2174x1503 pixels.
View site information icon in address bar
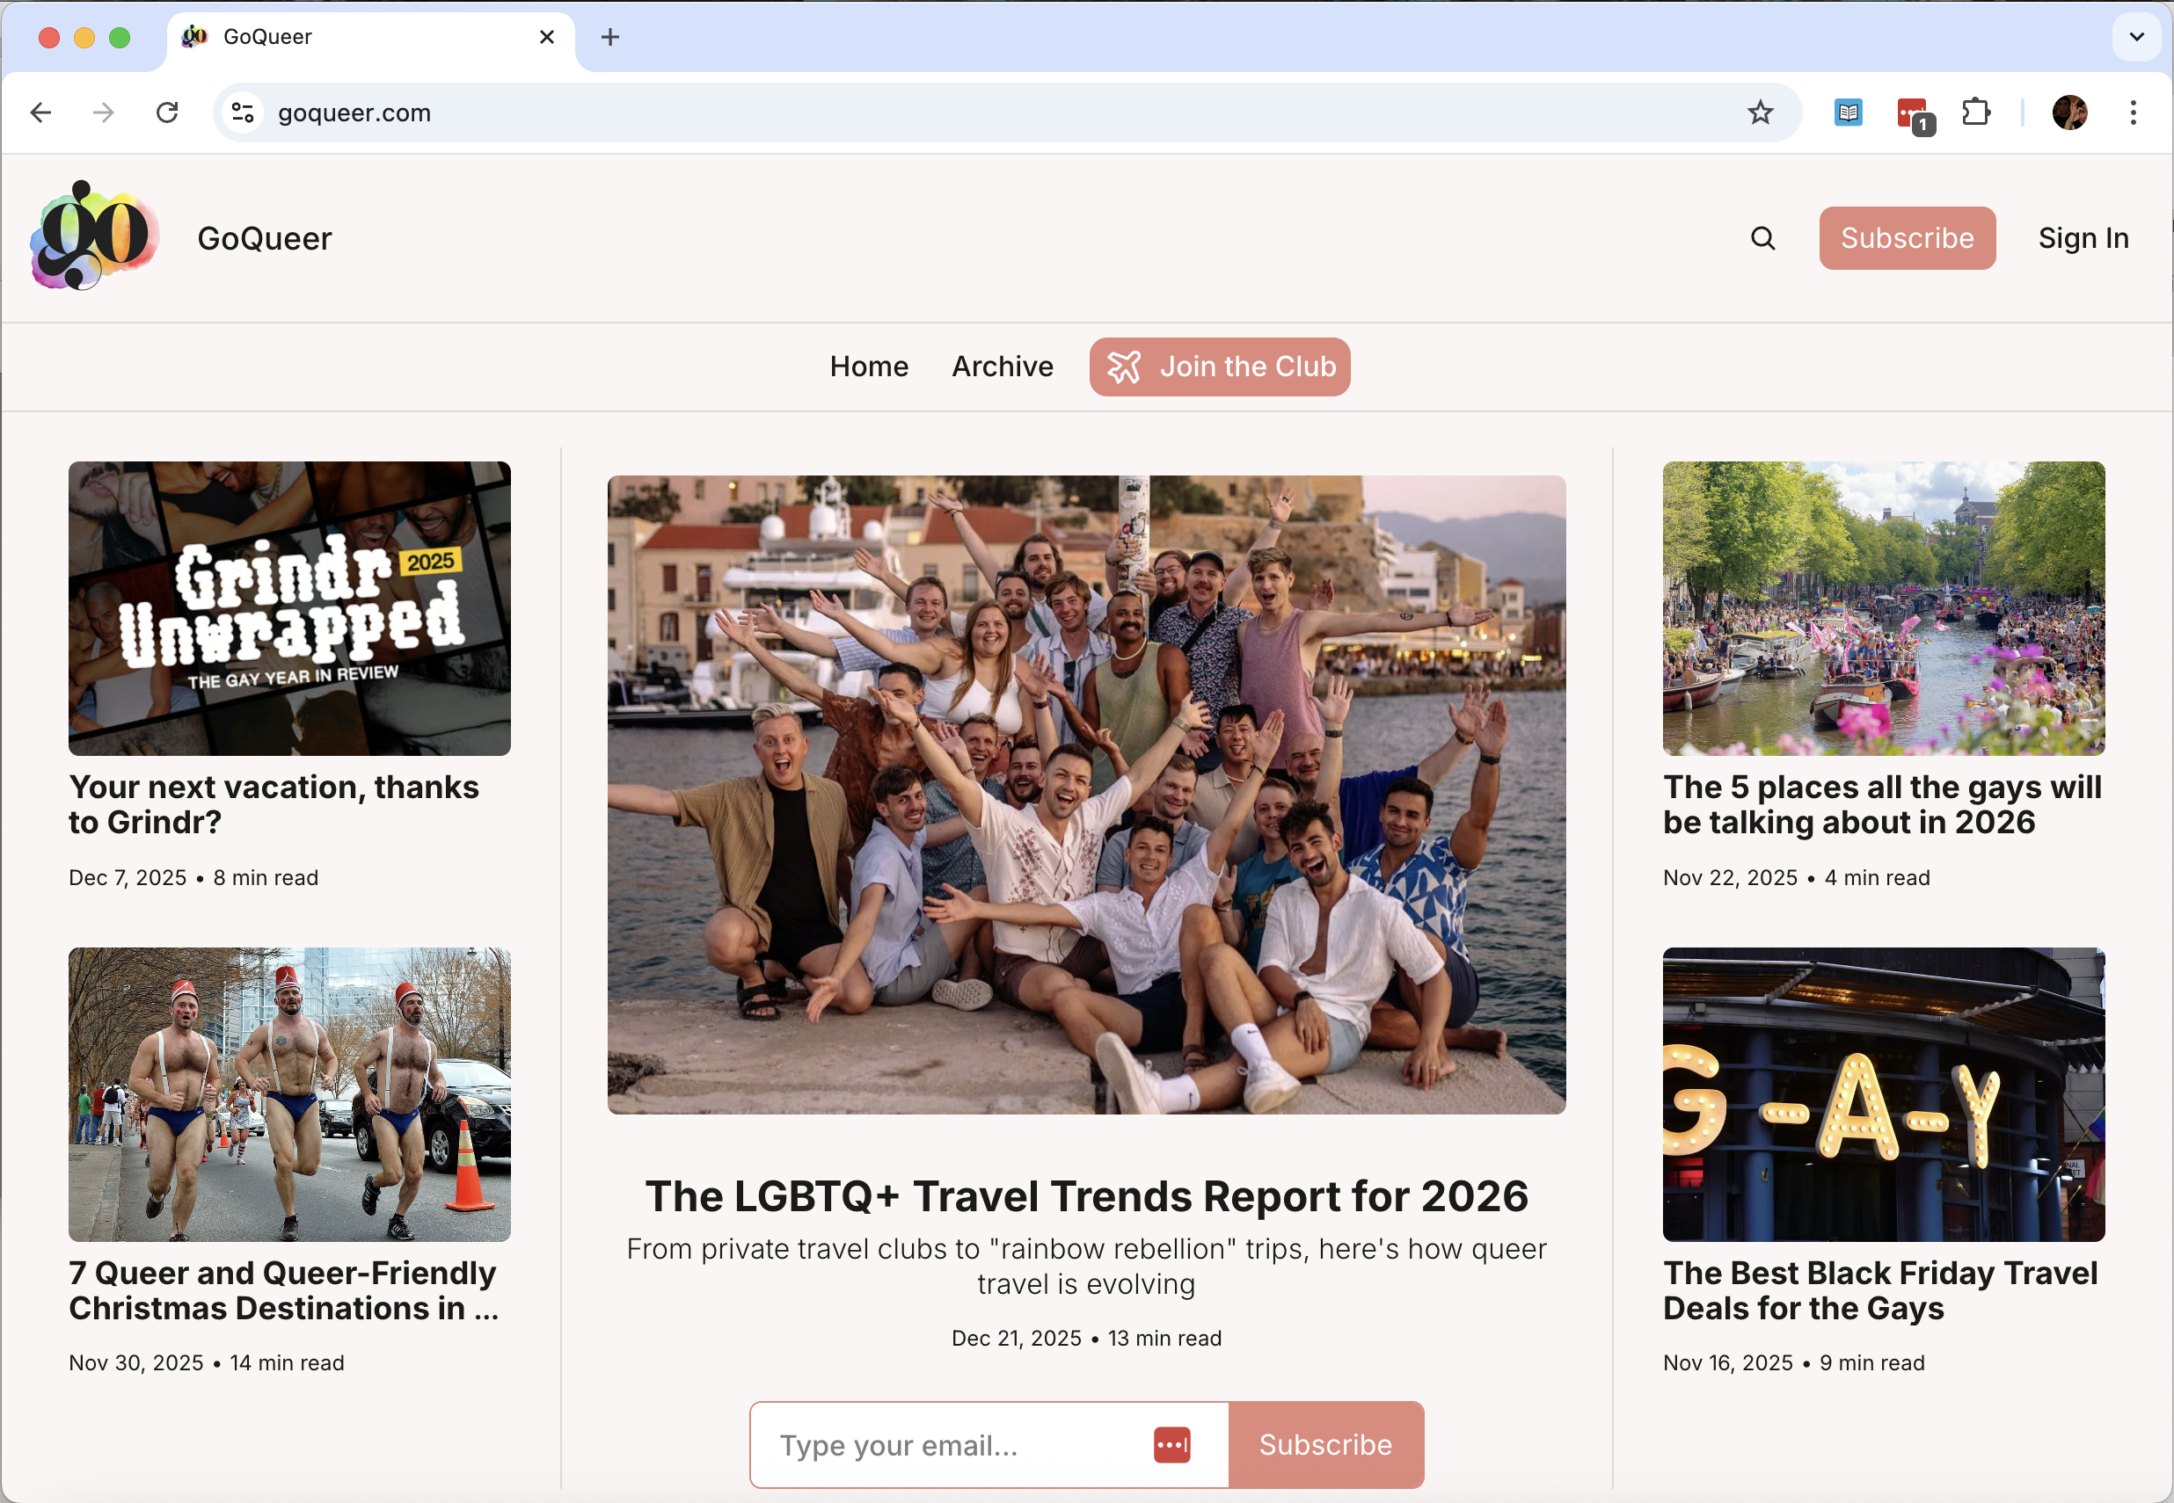(243, 113)
